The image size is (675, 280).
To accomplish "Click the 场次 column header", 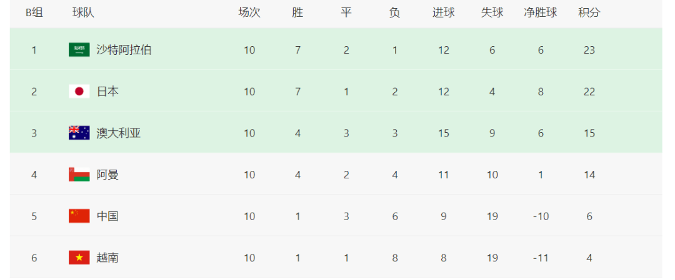I will [249, 13].
